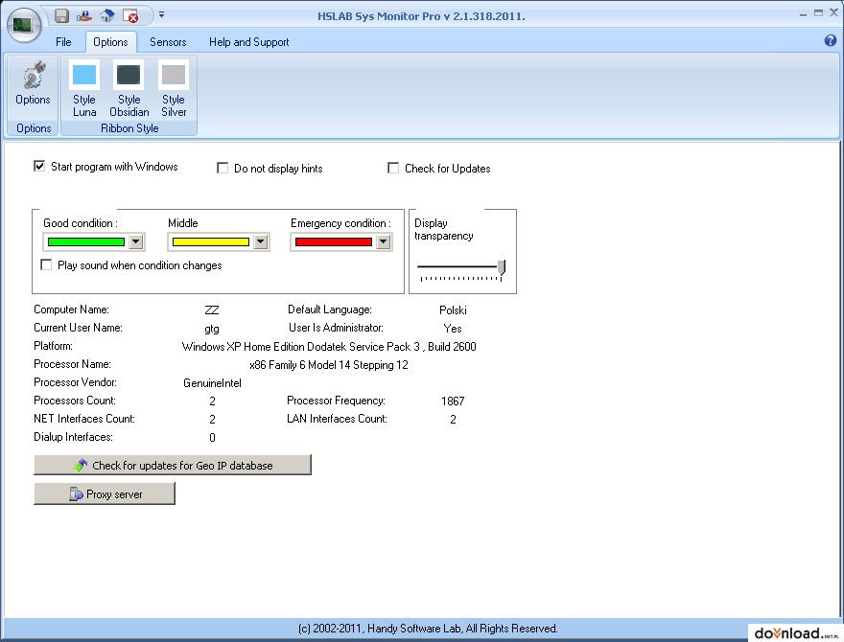Open the Good condition color dropdown

tap(136, 242)
